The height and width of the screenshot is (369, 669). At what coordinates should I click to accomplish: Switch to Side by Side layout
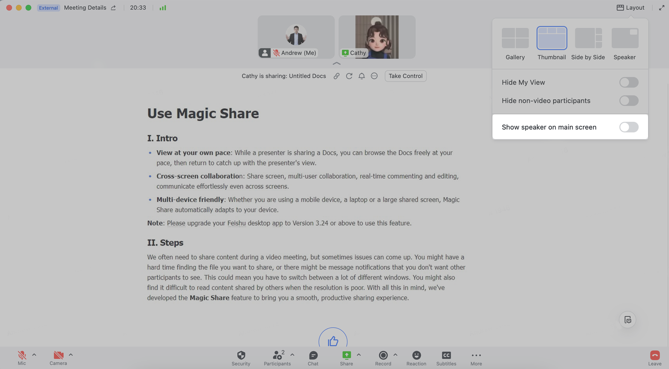[x=588, y=39]
